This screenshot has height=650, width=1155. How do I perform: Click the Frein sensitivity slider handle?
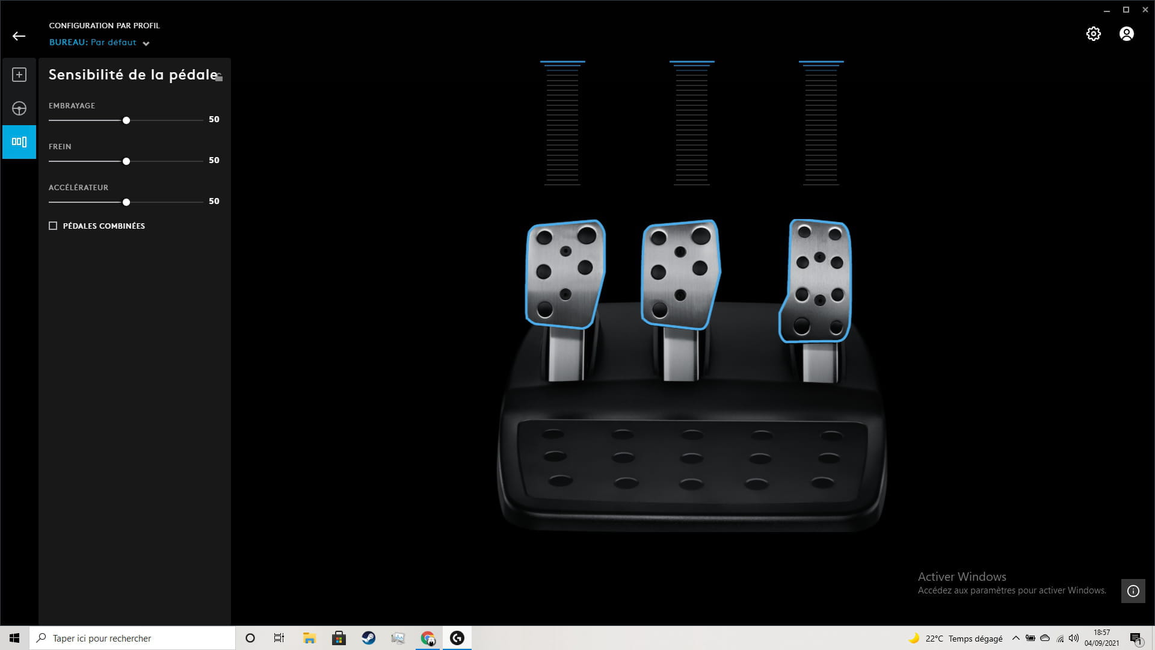click(x=126, y=161)
